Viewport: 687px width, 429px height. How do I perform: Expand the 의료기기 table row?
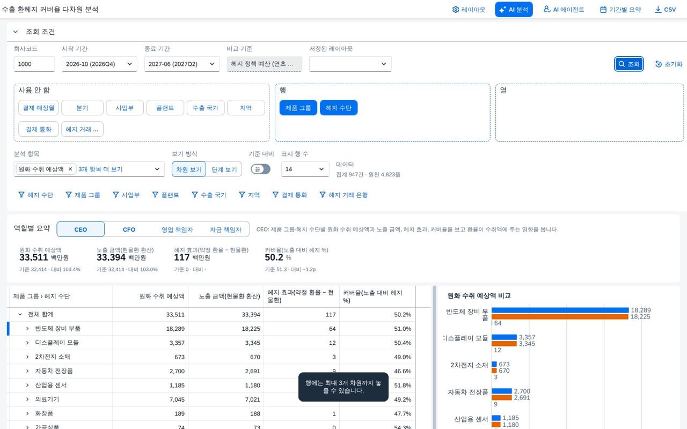27,400
